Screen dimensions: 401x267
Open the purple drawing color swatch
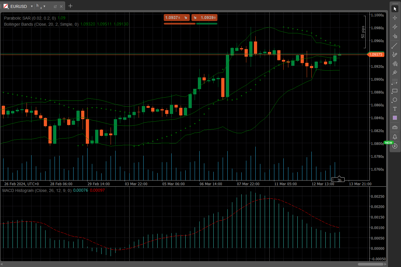point(395,118)
